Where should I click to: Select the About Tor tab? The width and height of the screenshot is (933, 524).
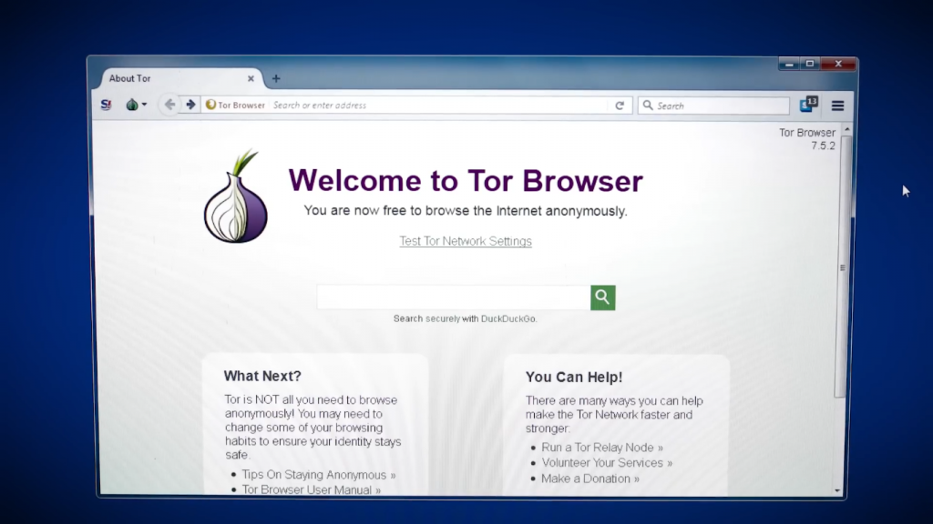(179, 78)
